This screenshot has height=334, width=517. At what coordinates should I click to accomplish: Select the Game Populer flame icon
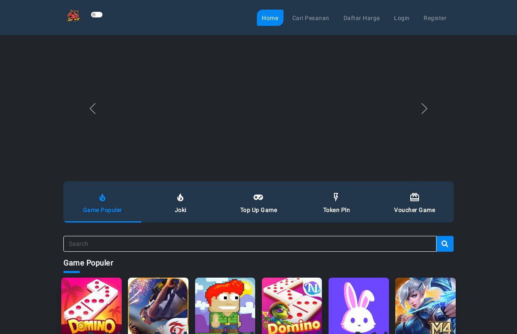(103, 197)
